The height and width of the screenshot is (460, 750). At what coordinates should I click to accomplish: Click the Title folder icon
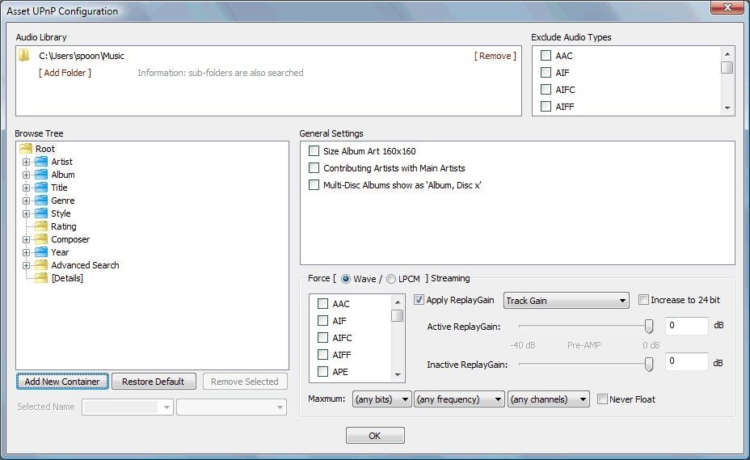click(41, 188)
